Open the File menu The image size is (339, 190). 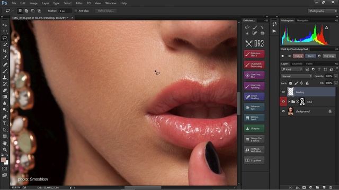(14, 3)
